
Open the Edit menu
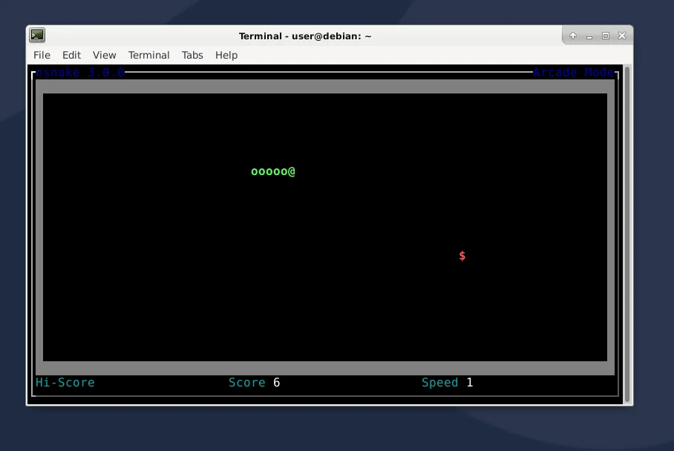pyautogui.click(x=71, y=55)
